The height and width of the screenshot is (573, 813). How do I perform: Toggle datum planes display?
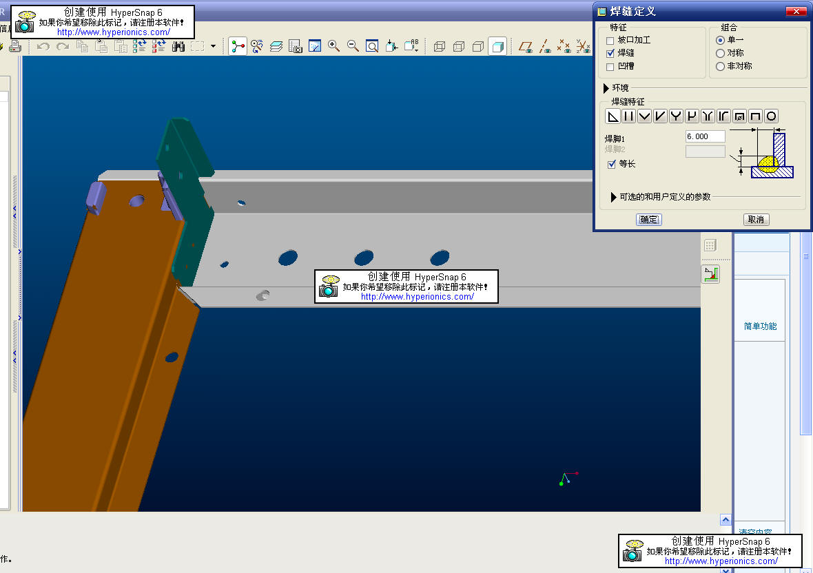coord(526,47)
